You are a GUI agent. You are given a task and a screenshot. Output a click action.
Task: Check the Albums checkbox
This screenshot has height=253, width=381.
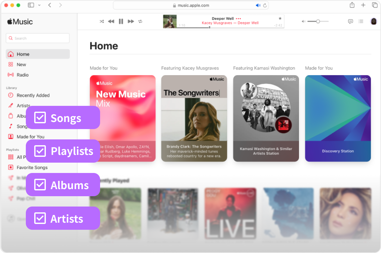[x=40, y=185]
